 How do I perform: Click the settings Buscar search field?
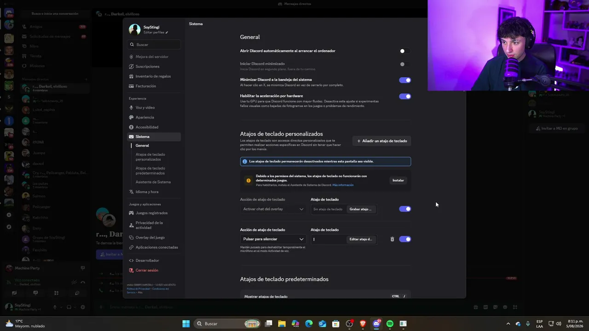point(154,45)
